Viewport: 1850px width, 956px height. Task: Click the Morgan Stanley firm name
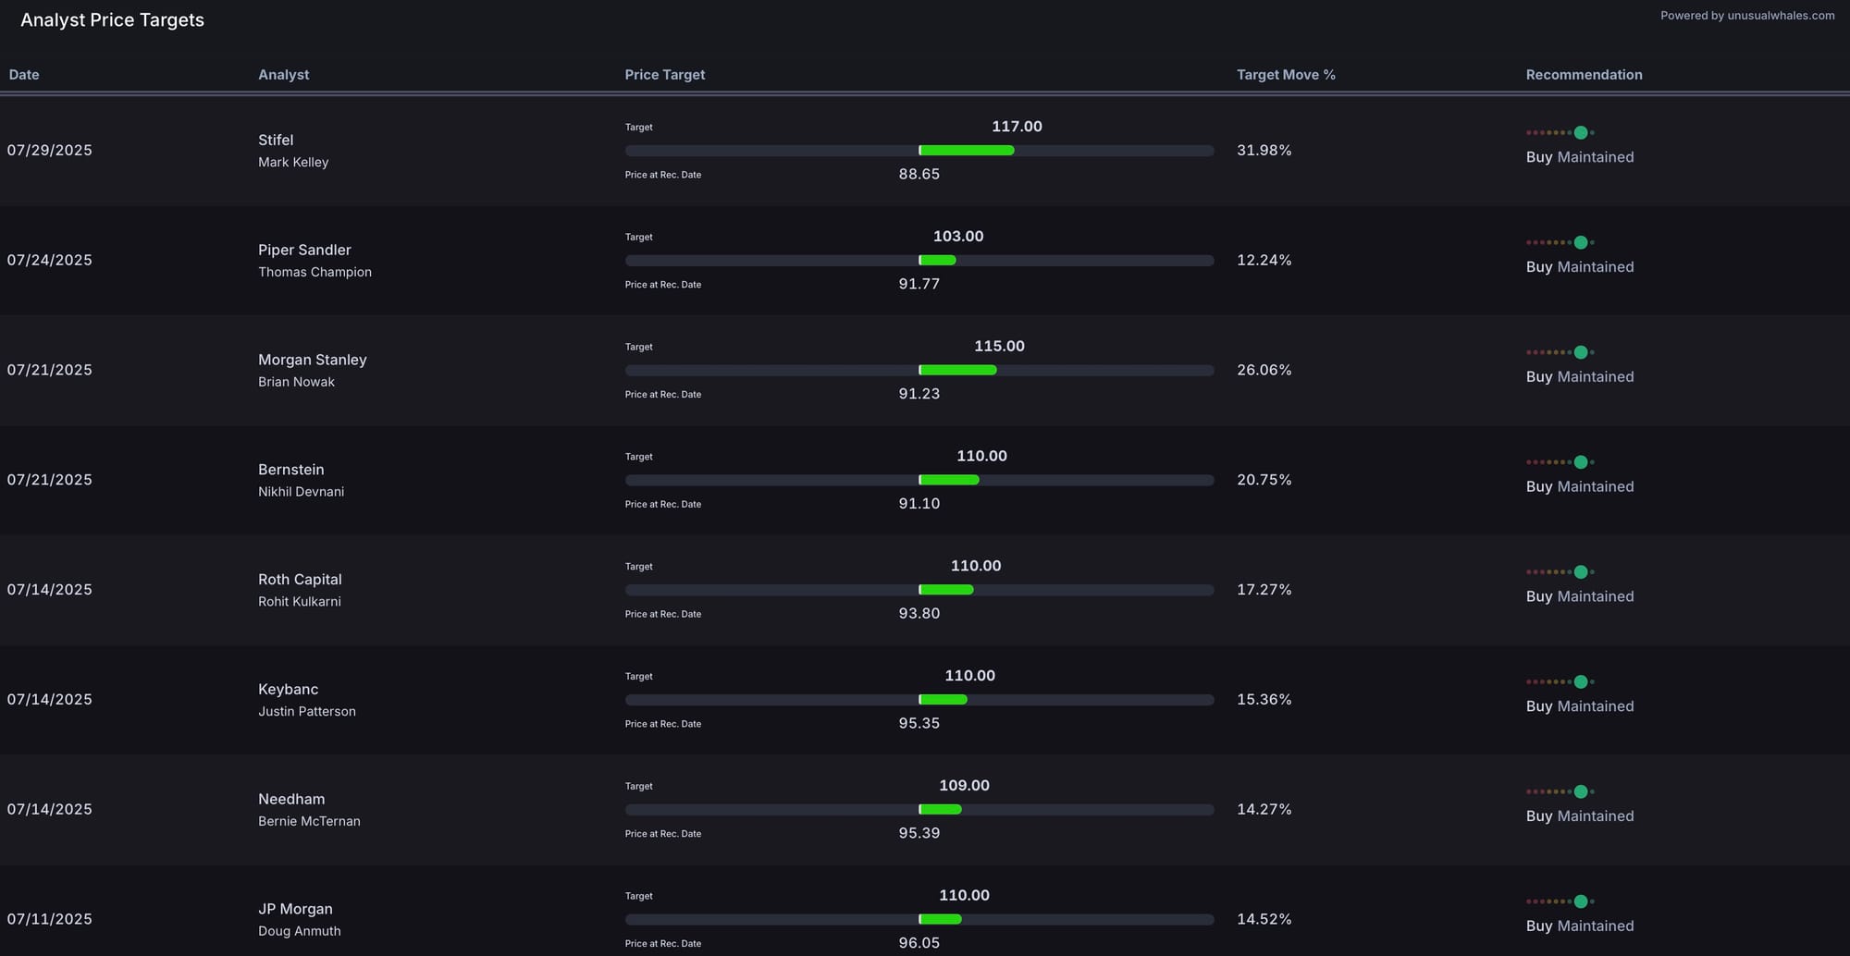pyautogui.click(x=313, y=360)
